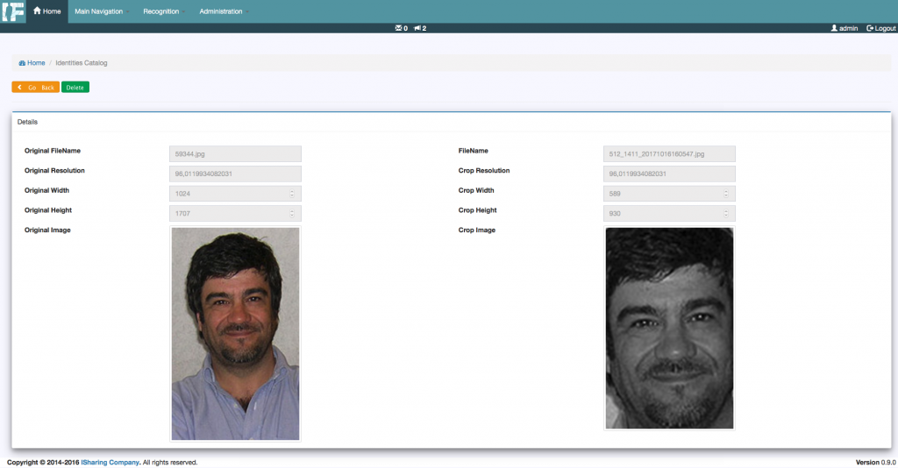Open the Crop Image grayscale thumbnail

click(x=669, y=328)
